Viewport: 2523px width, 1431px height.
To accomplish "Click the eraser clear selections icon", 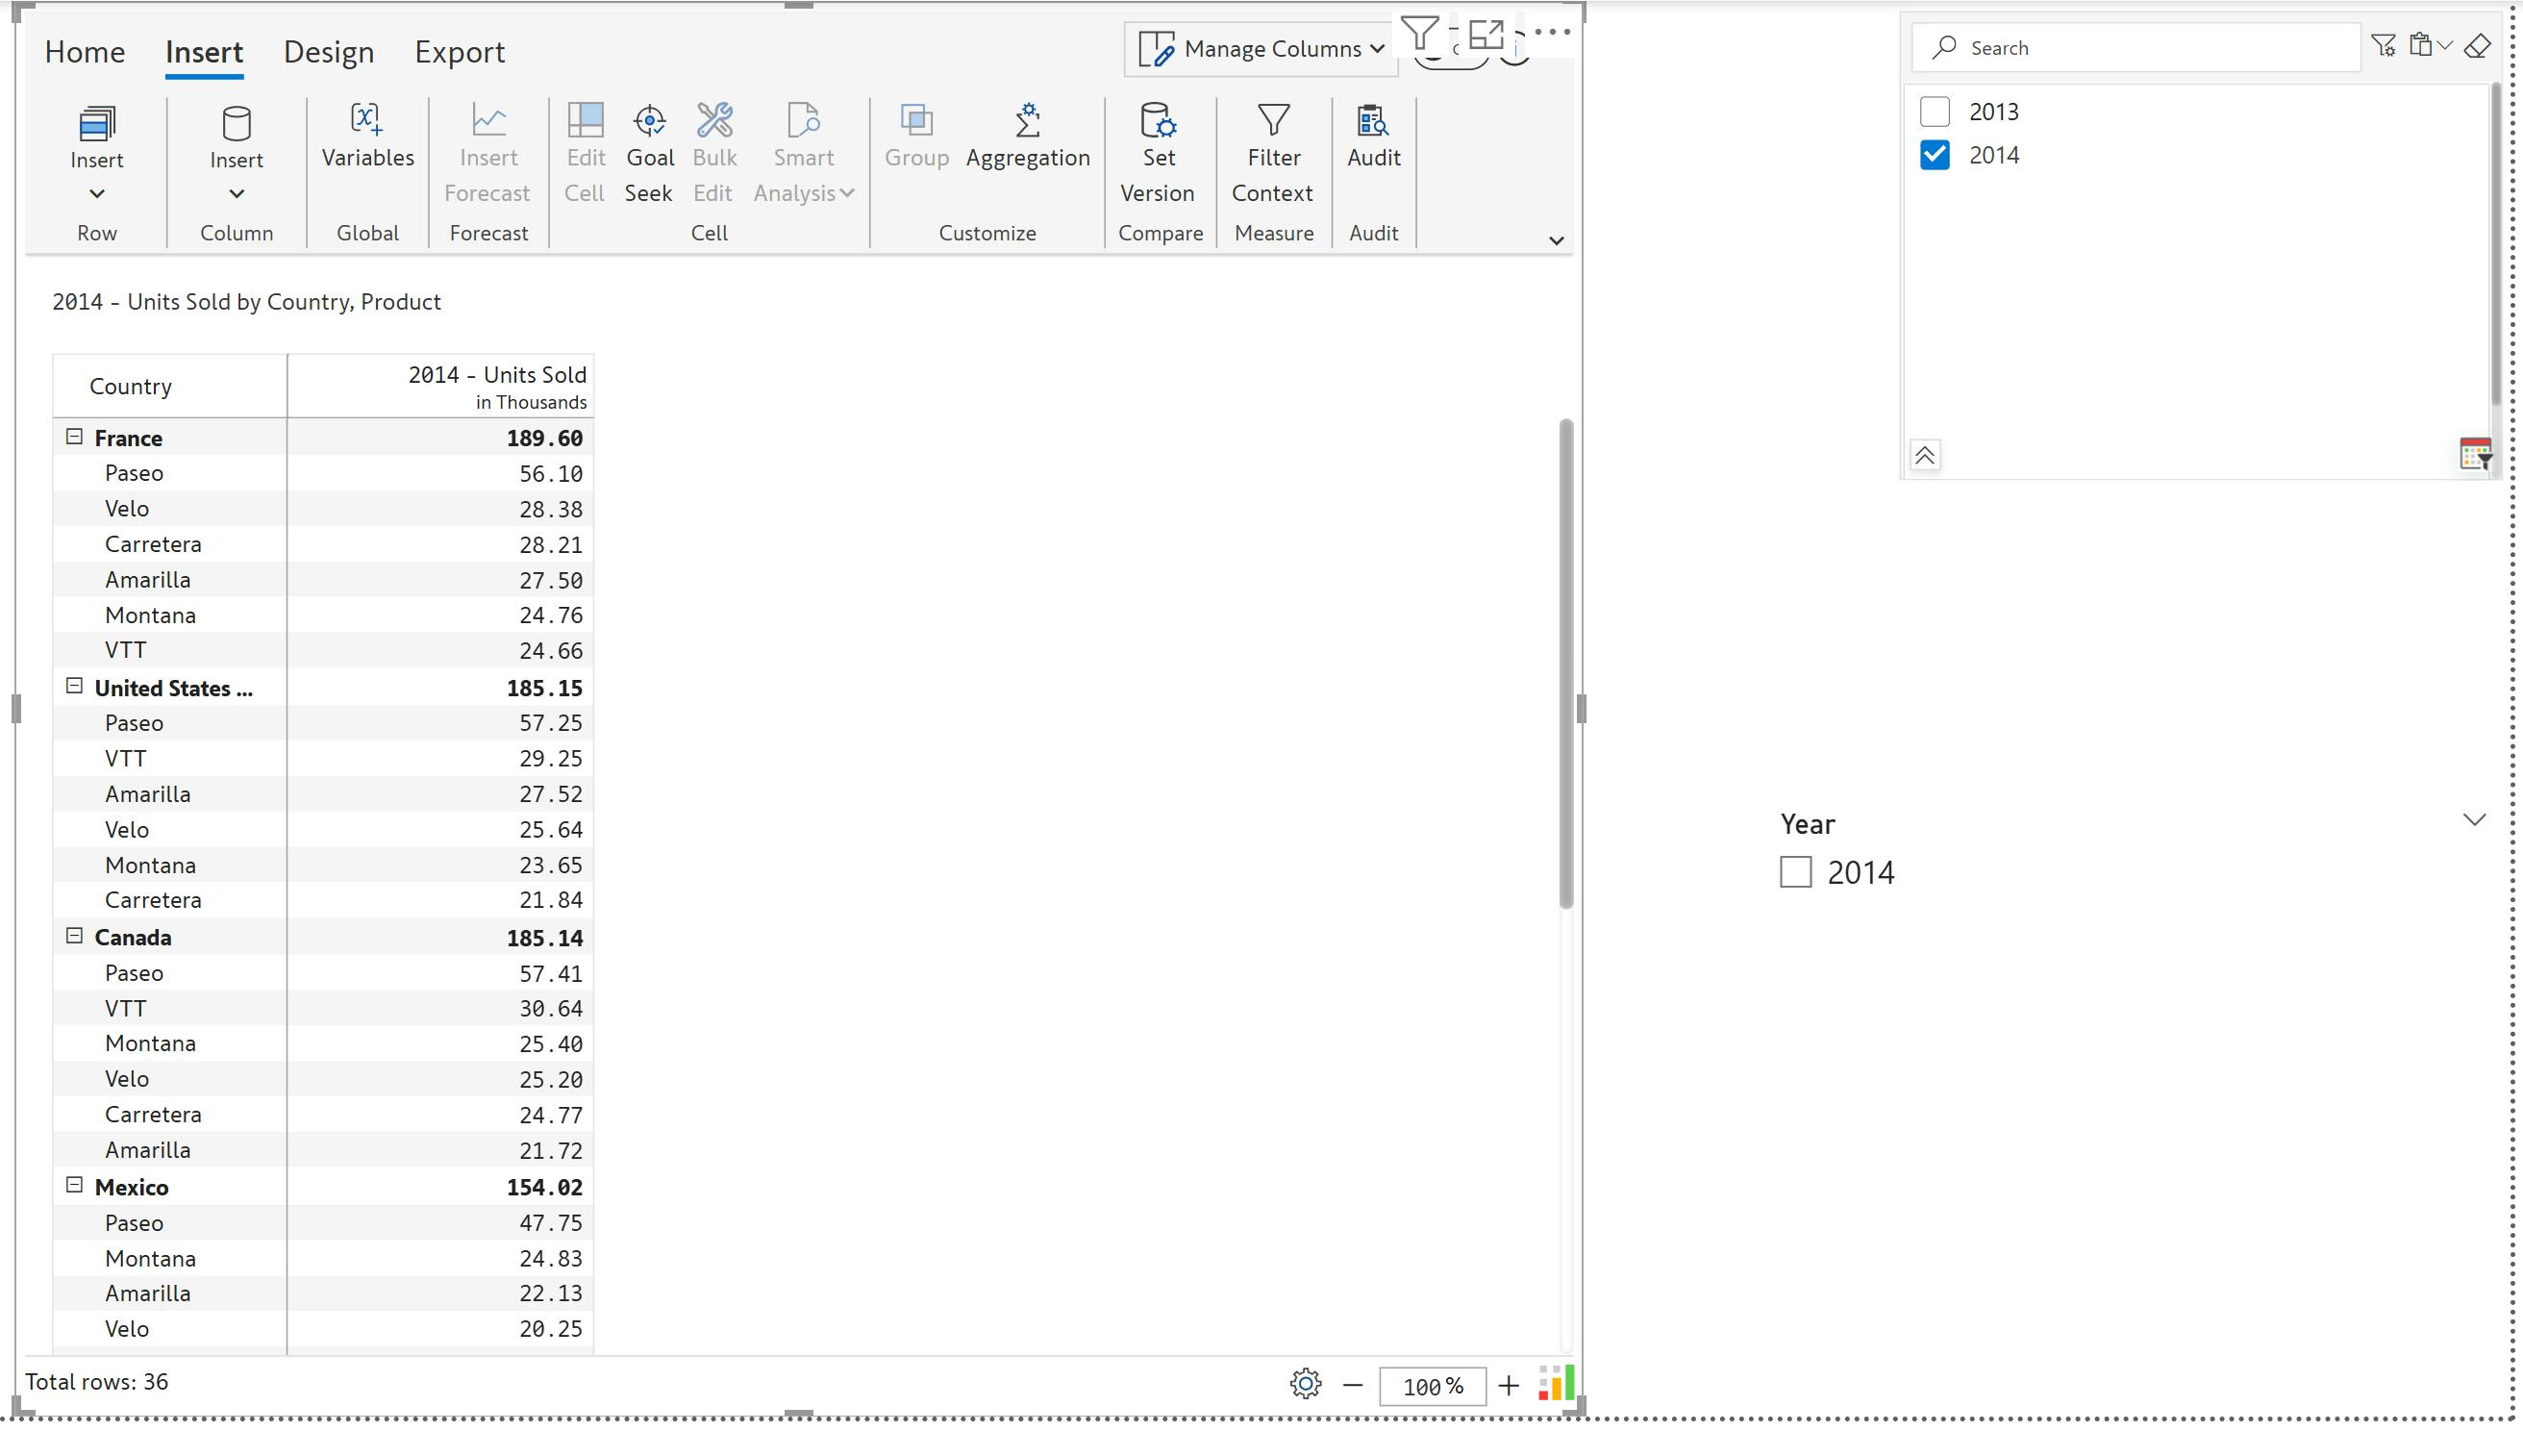I will point(2477,46).
